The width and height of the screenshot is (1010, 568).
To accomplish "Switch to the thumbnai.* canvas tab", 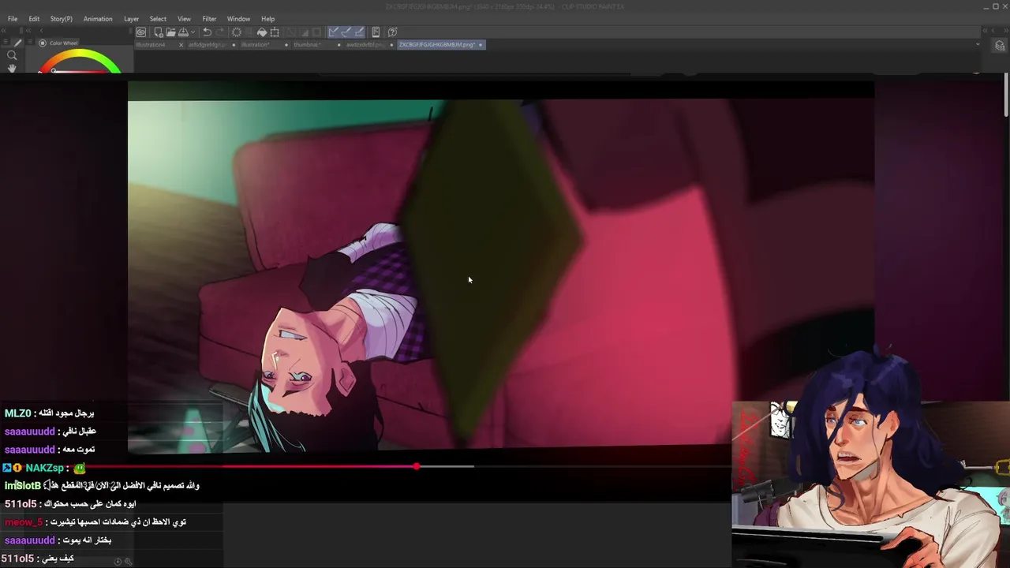I will tap(307, 45).
